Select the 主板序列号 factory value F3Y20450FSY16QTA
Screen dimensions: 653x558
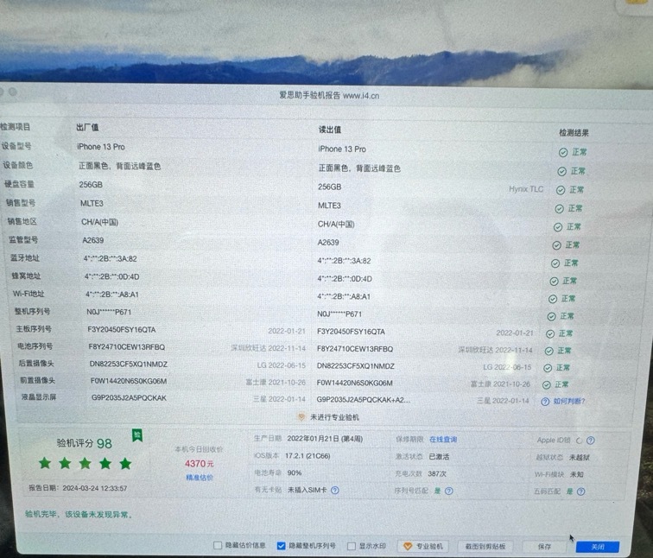click(x=122, y=329)
